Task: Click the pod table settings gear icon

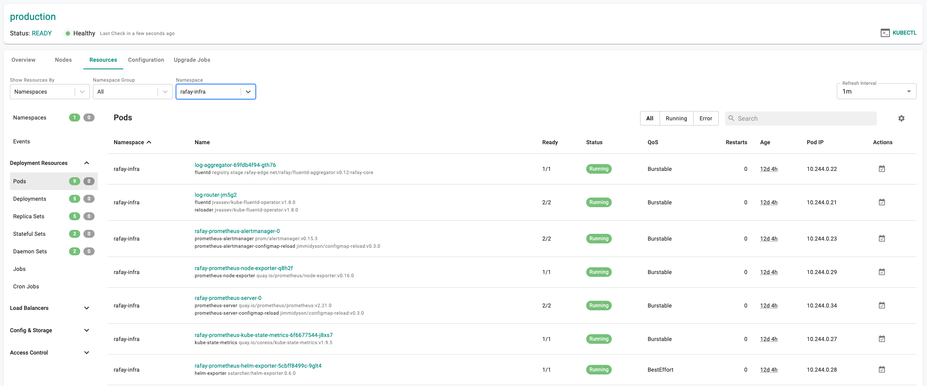Action: point(901,118)
